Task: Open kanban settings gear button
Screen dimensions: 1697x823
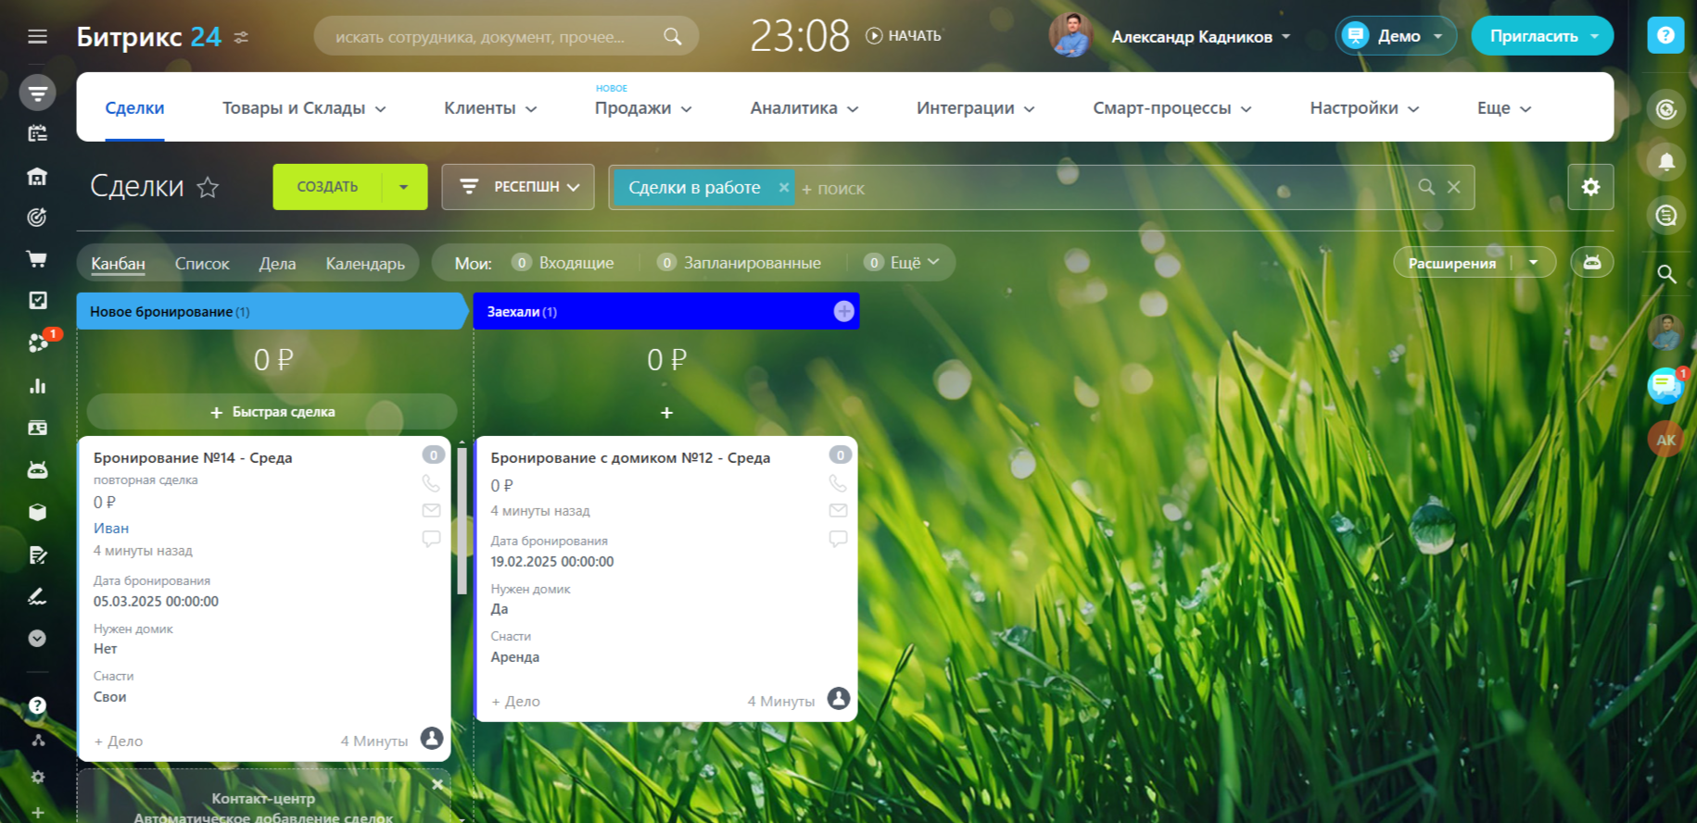Action: pos(1590,187)
